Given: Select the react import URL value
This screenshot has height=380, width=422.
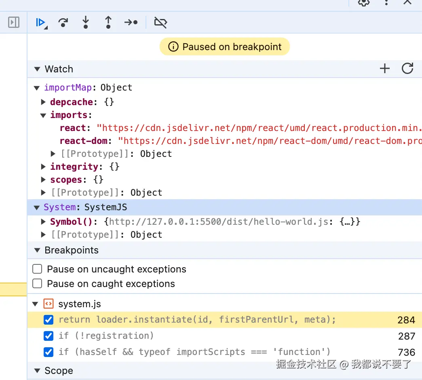Looking at the screenshot, I should [x=260, y=128].
